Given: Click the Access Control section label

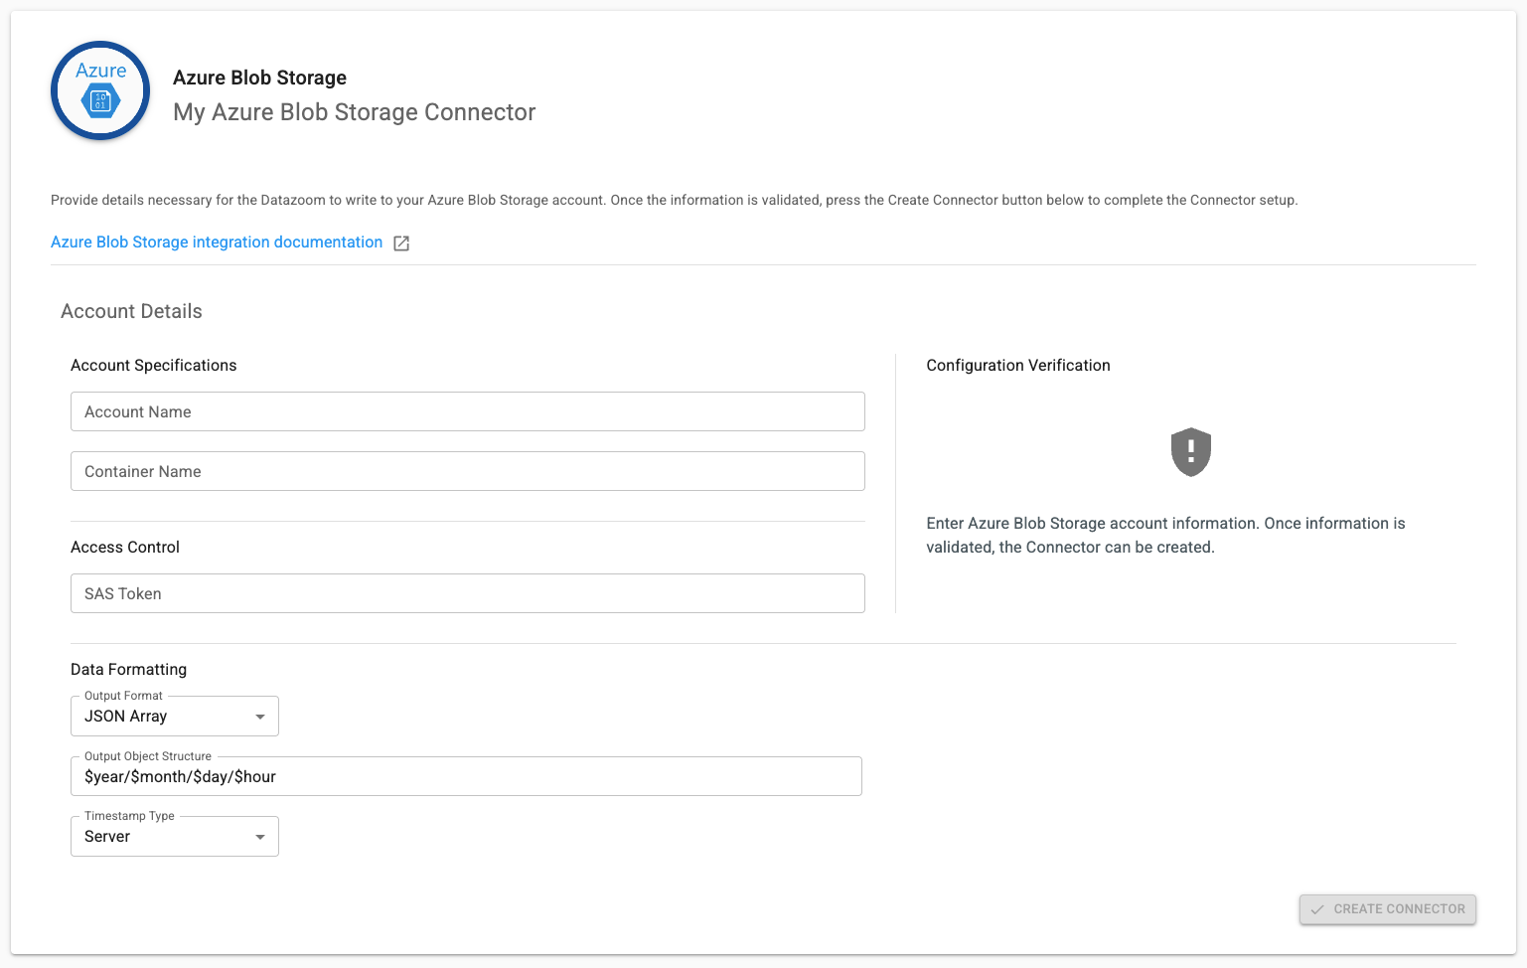Looking at the screenshot, I should tap(125, 548).
